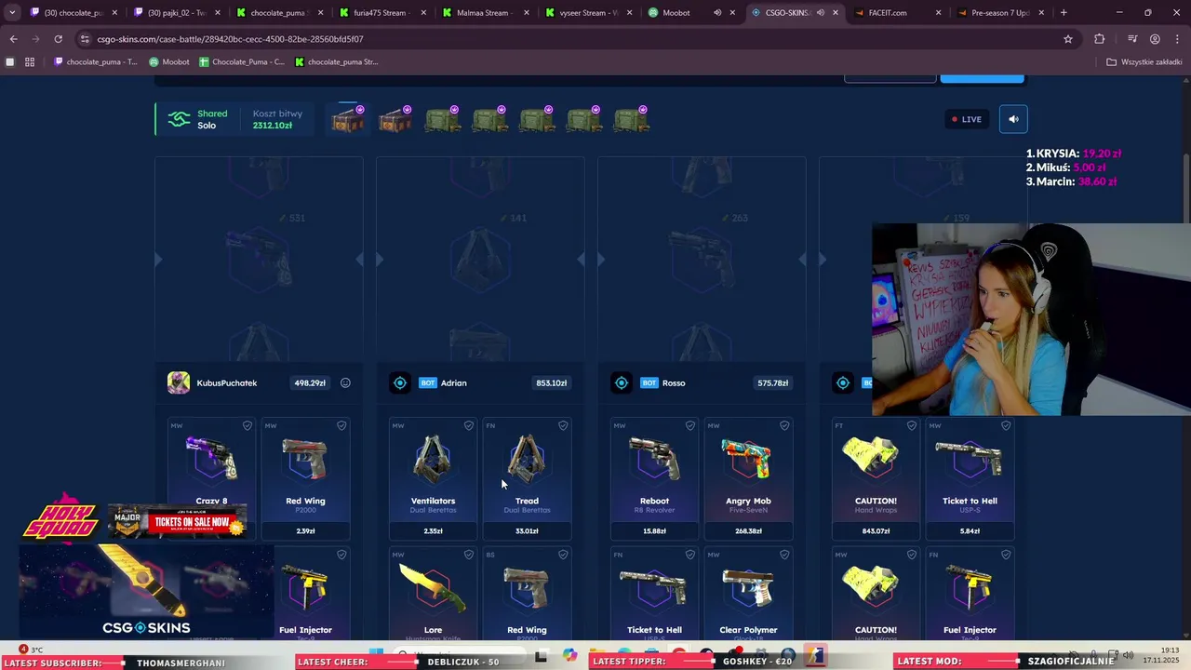The image size is (1191, 670).
Task: Click the emoji smiley beside KubusPuchatek's total
Action: tap(345, 382)
